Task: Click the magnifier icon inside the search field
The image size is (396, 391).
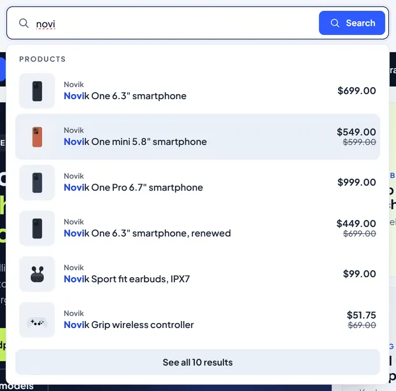Action: pos(24,24)
